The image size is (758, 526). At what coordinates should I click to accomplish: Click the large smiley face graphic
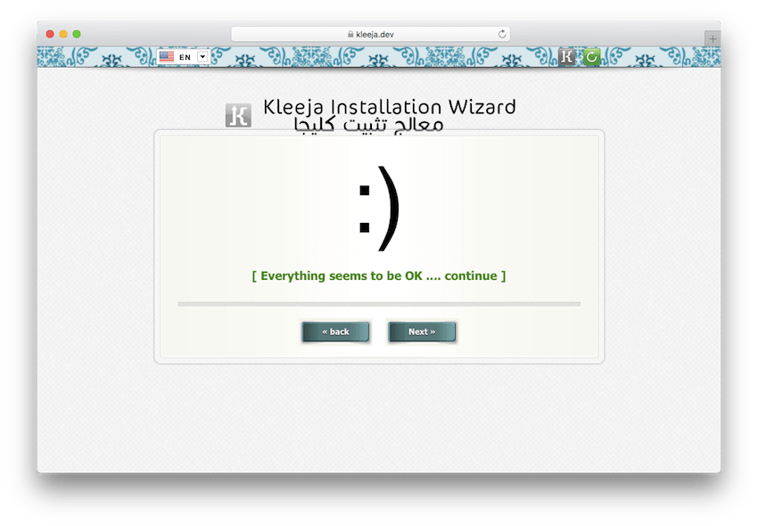pyautogui.click(x=380, y=209)
